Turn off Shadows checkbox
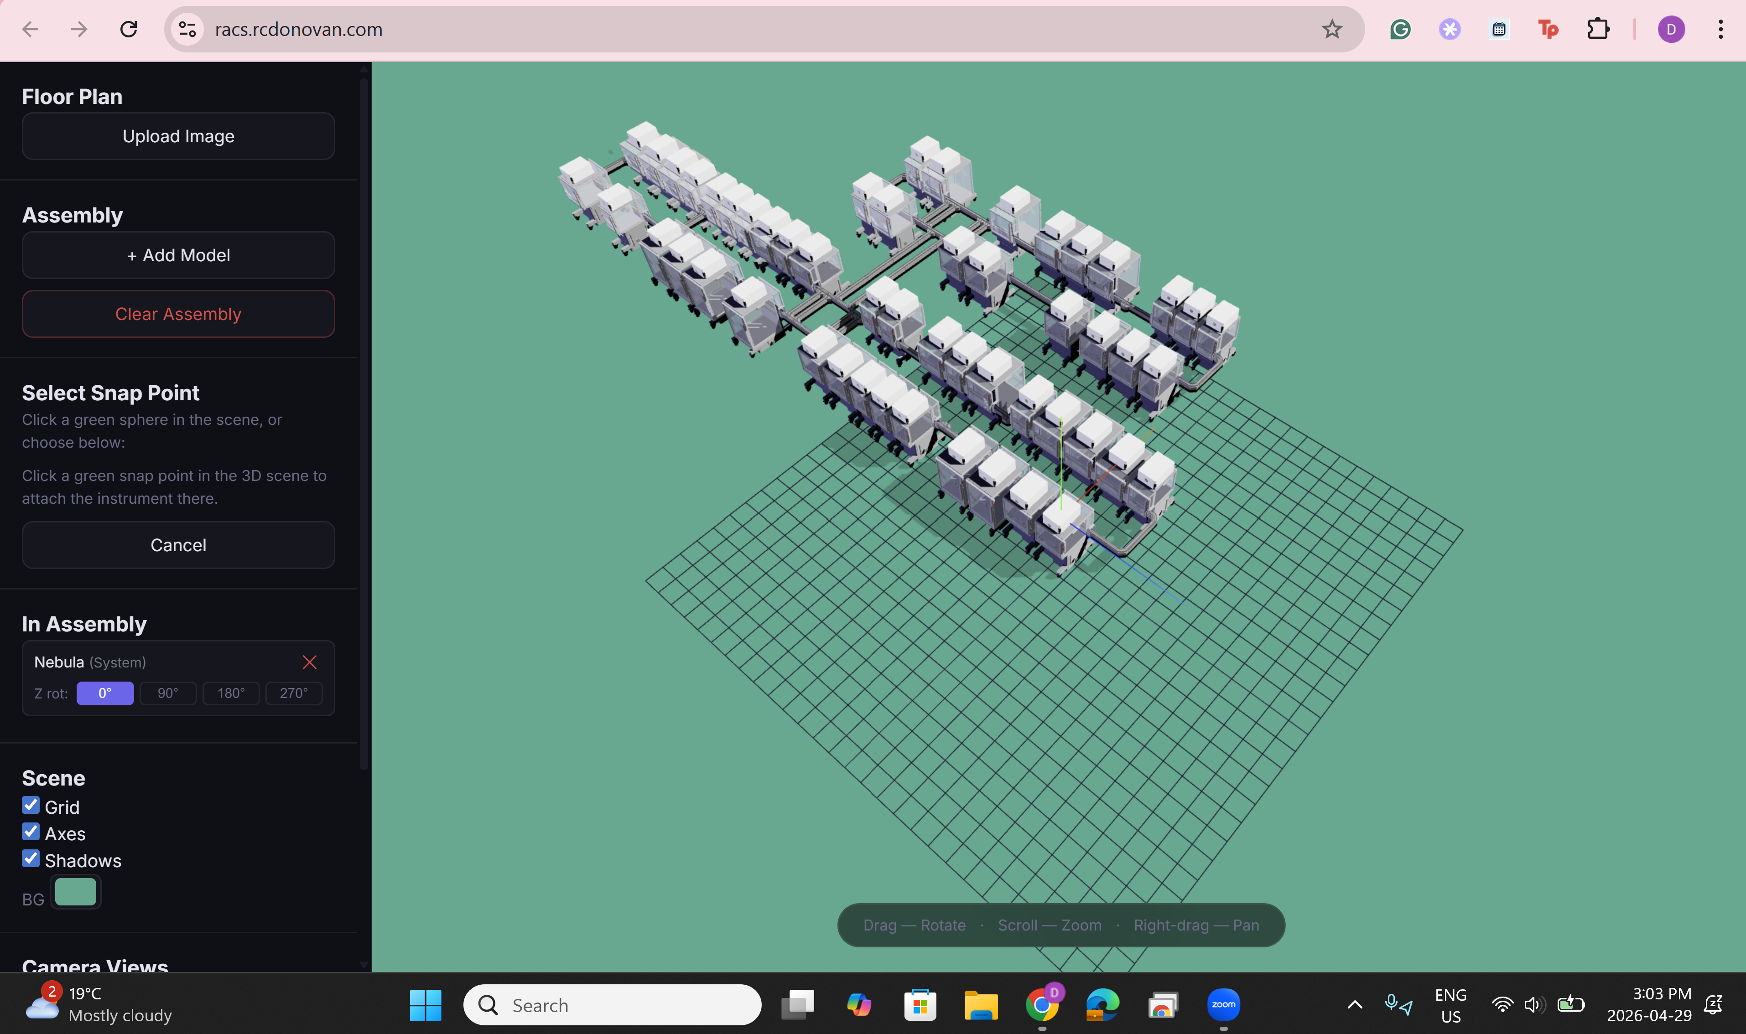1746x1034 pixels. pyautogui.click(x=31, y=858)
